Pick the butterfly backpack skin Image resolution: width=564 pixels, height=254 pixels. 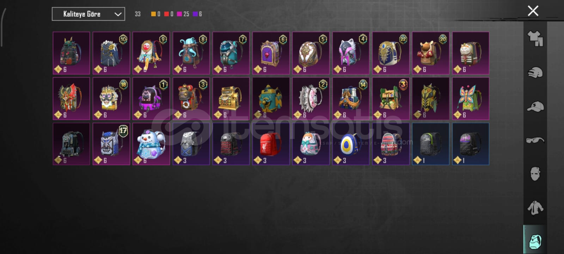click(471, 98)
